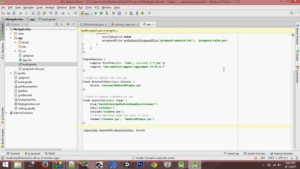Select gradle.properties file
This screenshot has height=169, width=300.
coord(28,86)
